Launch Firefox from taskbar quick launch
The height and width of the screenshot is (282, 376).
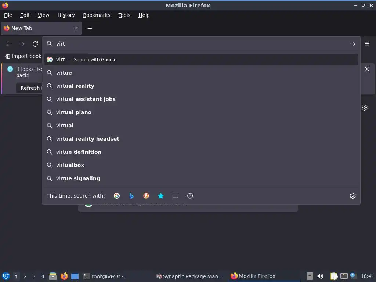64,276
